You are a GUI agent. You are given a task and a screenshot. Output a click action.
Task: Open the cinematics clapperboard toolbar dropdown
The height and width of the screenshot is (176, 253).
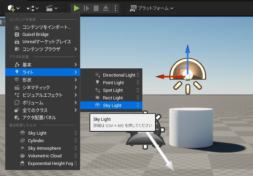(51, 8)
